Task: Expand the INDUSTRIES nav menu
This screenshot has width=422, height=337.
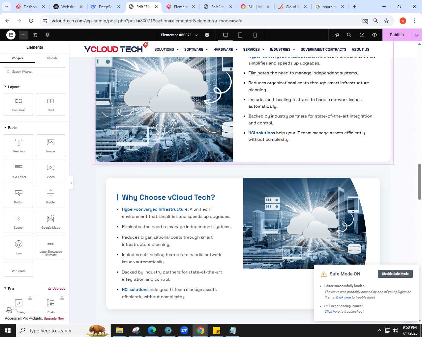Action: point(283,49)
